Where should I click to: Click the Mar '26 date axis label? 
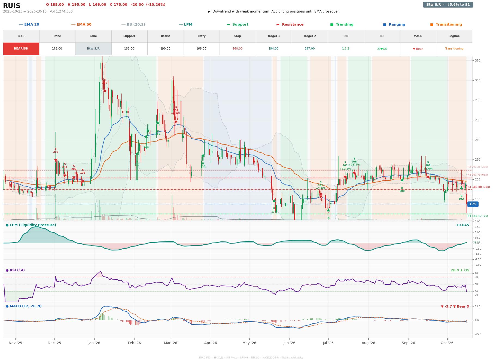pos(171,343)
